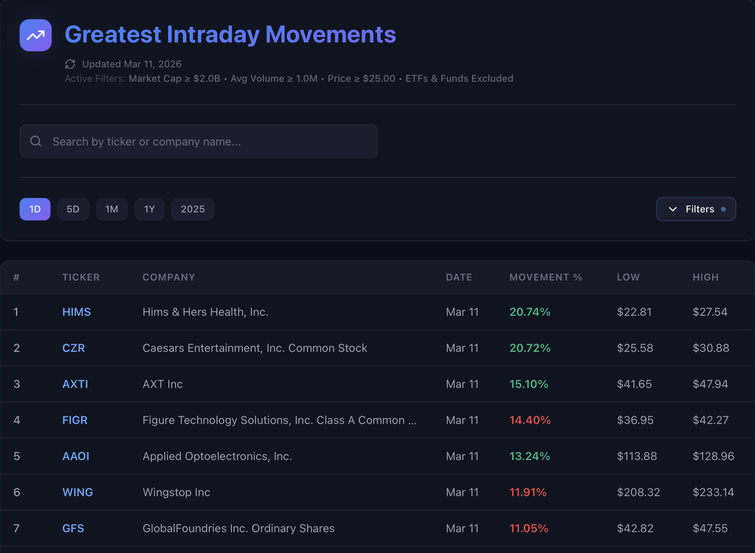Open the AXTI ticker link
This screenshot has width=755, height=553.
(75, 384)
